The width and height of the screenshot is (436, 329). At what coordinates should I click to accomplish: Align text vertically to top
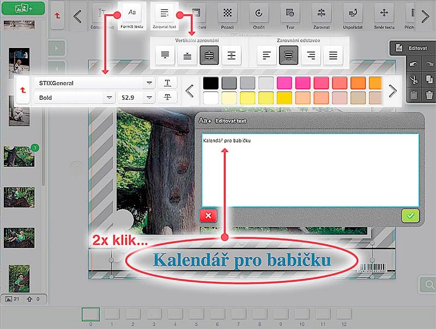(165, 55)
